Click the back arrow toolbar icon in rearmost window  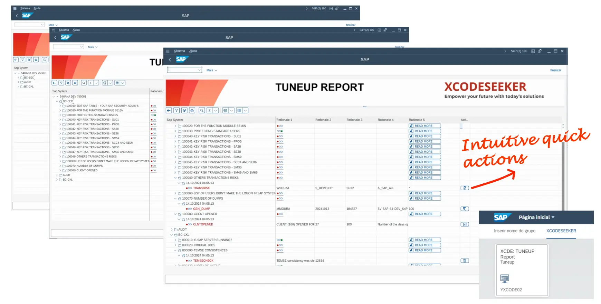16,60
